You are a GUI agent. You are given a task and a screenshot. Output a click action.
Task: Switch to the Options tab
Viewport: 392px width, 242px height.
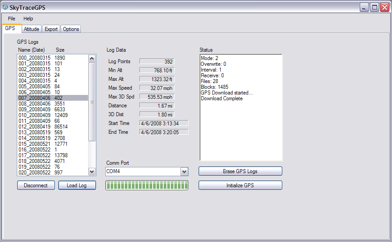coord(71,29)
